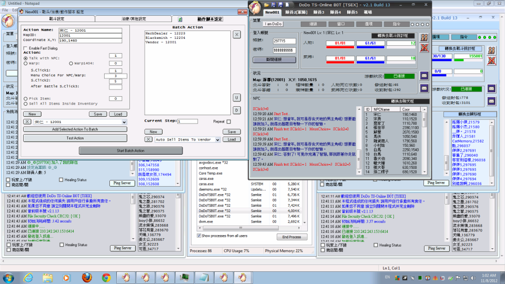Click NPC list scrollbar down arrow
The image size is (505, 284).
(425, 172)
